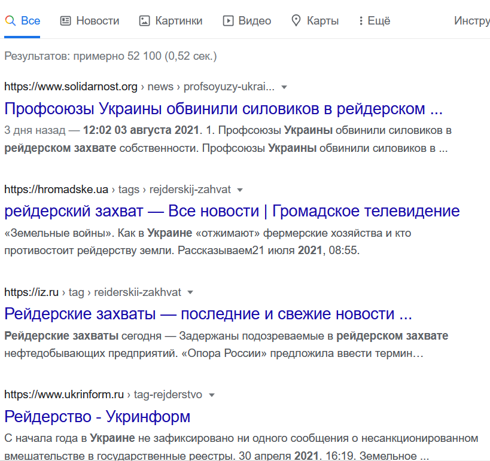Expand dropdown arrow next to iz.ru URL
The width and height of the screenshot is (490, 461).
click(190, 292)
